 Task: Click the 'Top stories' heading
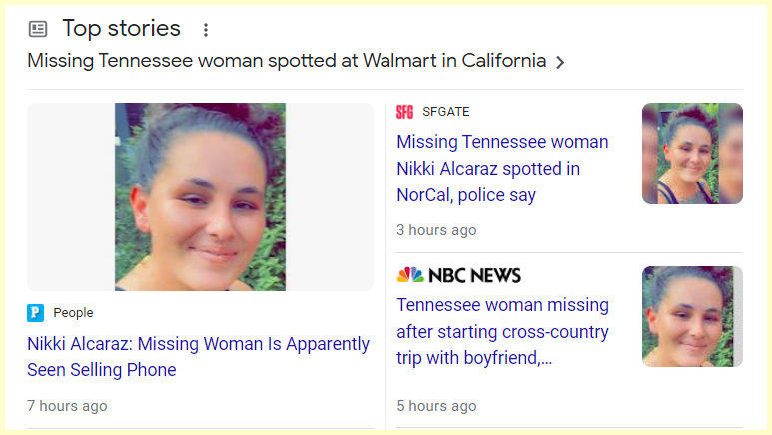click(121, 28)
